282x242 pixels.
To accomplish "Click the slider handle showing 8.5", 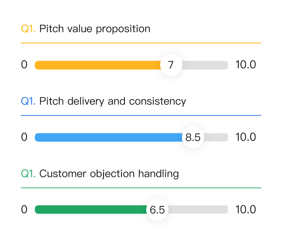I will pyautogui.click(x=193, y=137).
